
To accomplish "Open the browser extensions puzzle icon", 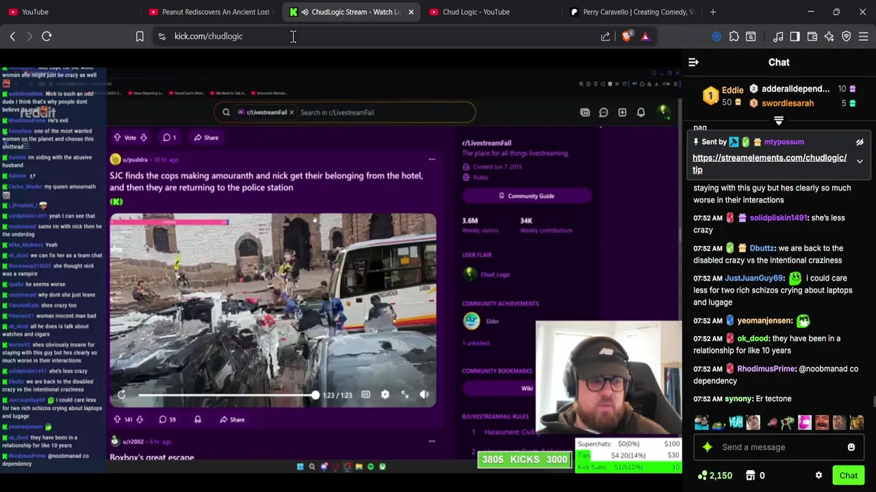I will point(734,36).
